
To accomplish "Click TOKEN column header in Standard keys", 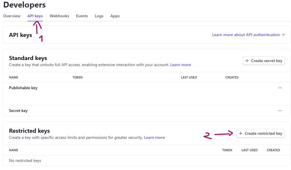I will [77, 77].
